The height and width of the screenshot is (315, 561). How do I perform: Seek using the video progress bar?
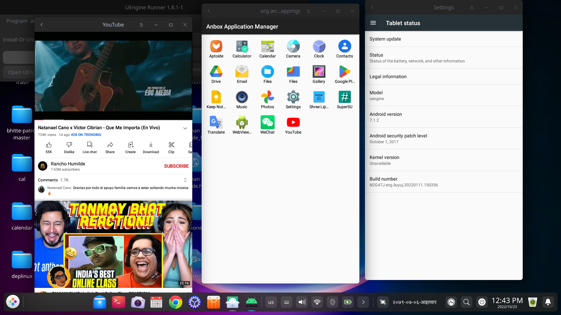tap(113, 120)
